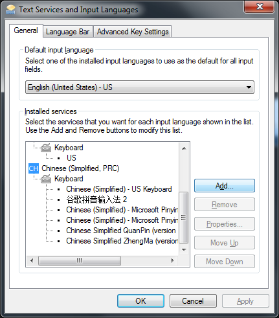279x318 pixels.
Task: Click the list's scroll up arrow
Action: coord(184,148)
